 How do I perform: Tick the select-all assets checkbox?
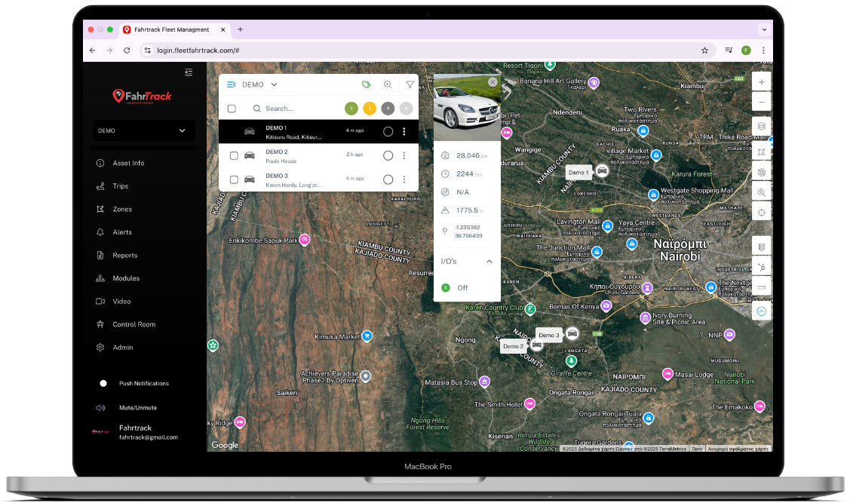click(x=232, y=109)
